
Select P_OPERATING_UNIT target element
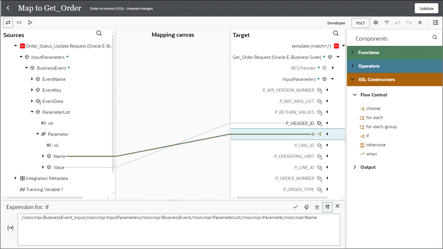point(294,156)
